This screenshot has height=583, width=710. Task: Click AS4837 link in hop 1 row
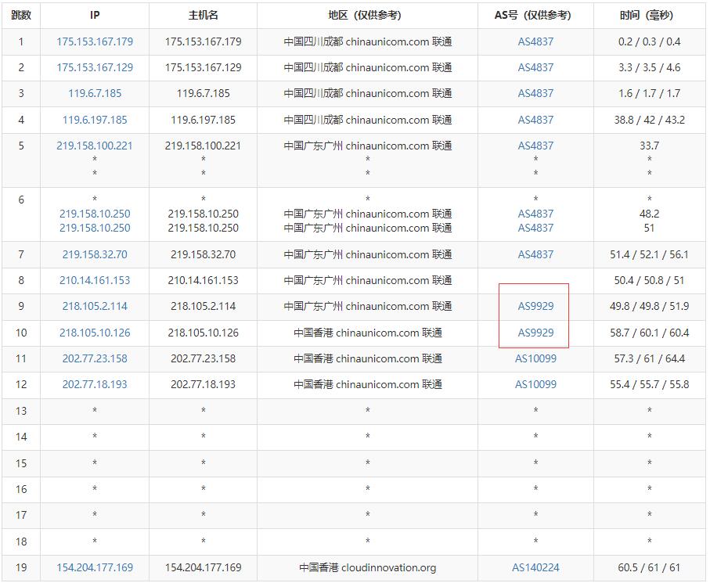[x=535, y=41]
